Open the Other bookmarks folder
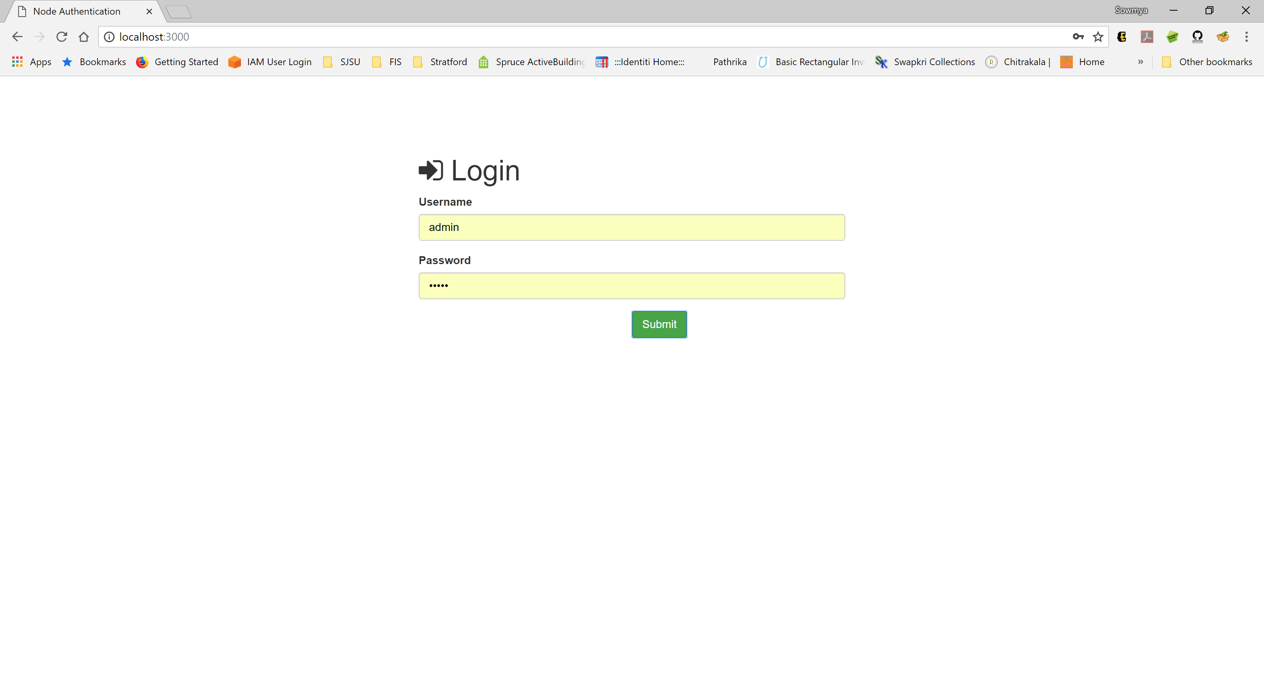Viewport: 1264px width, 679px height. 1207,62
